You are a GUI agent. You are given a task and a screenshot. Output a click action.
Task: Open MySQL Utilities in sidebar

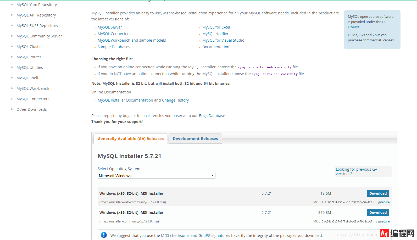coord(30,68)
